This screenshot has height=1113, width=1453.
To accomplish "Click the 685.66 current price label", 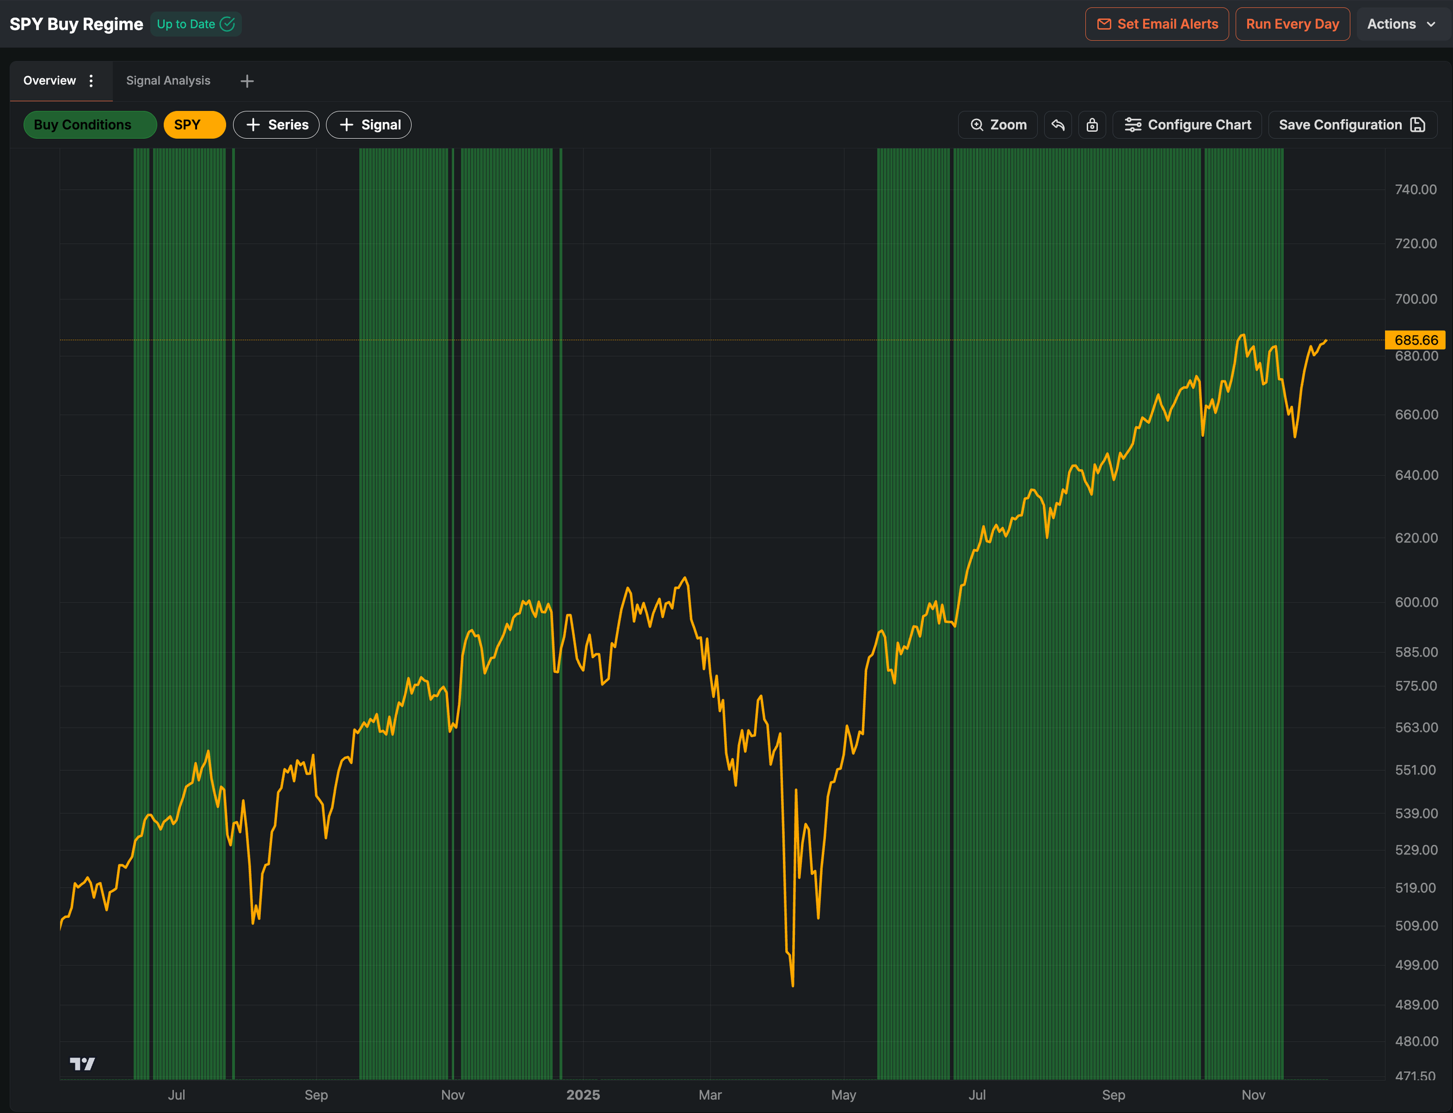I will 1415,340.
